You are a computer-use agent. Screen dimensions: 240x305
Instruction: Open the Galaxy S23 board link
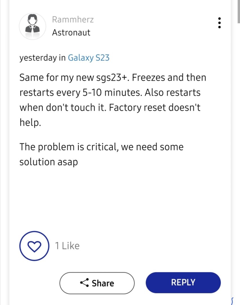tap(89, 58)
